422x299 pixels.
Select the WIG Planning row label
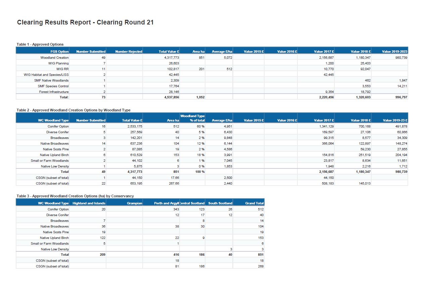tap(58, 63)
